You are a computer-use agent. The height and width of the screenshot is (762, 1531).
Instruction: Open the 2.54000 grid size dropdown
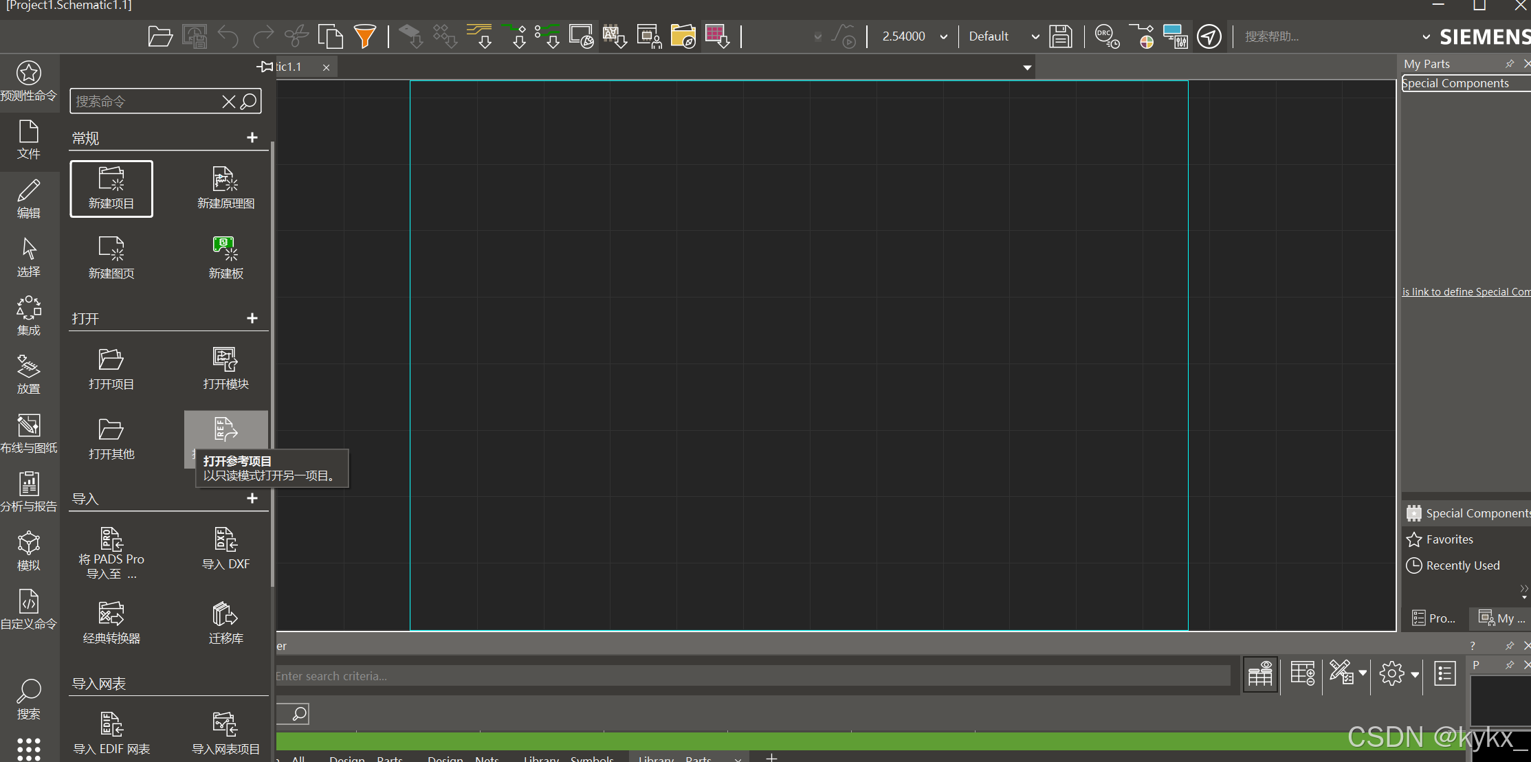pos(944,36)
